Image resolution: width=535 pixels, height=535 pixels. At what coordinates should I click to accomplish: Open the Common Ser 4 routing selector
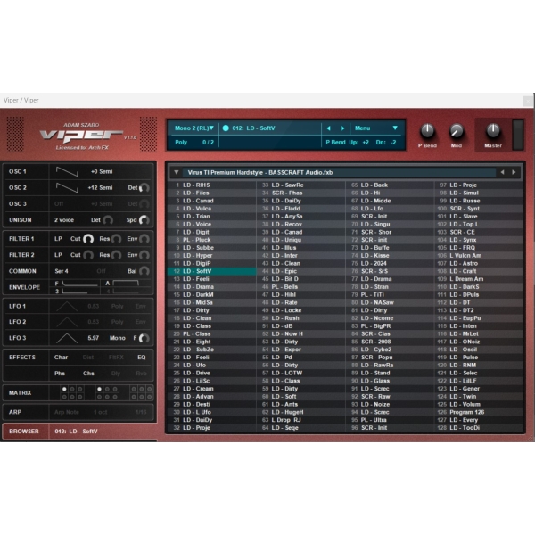[62, 271]
